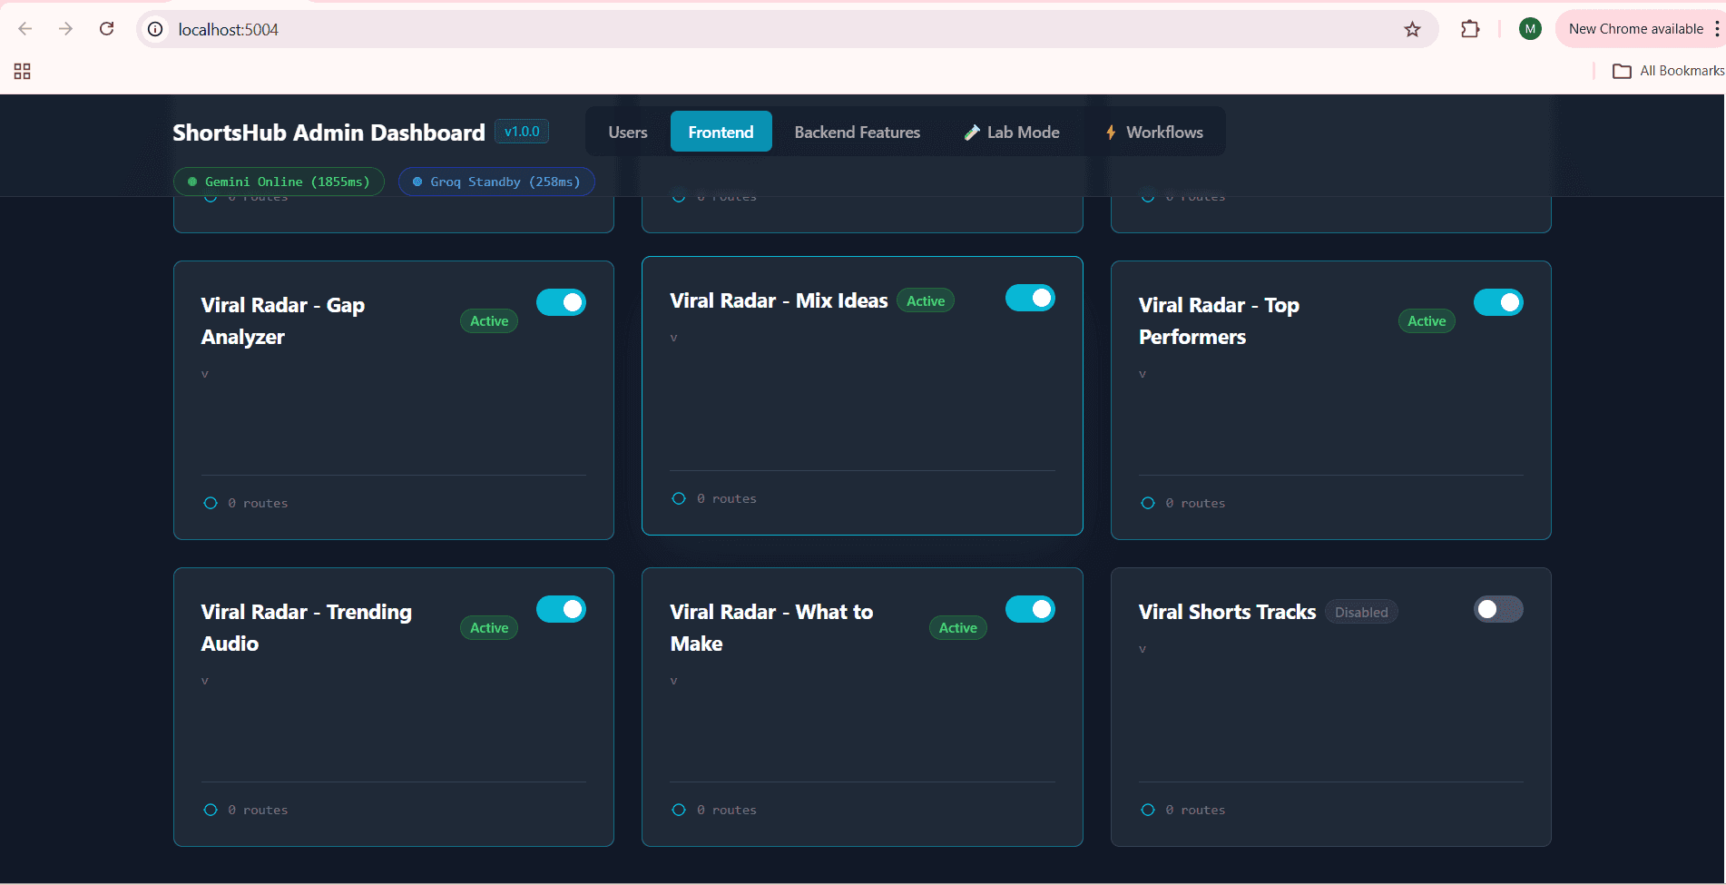1726x885 pixels.
Task: Enable the Viral Shorts Tracks toggle
Action: (1497, 609)
